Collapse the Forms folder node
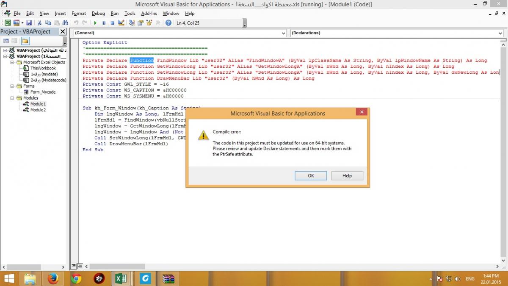The image size is (508, 286). [13, 86]
